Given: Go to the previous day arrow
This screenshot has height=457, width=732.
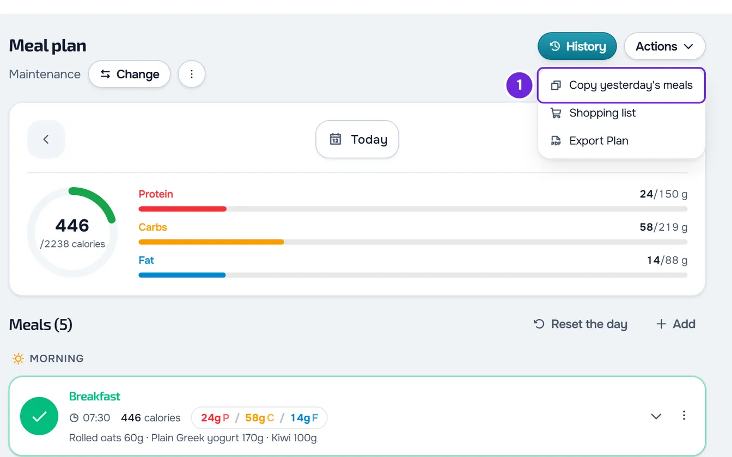Looking at the screenshot, I should coord(46,139).
